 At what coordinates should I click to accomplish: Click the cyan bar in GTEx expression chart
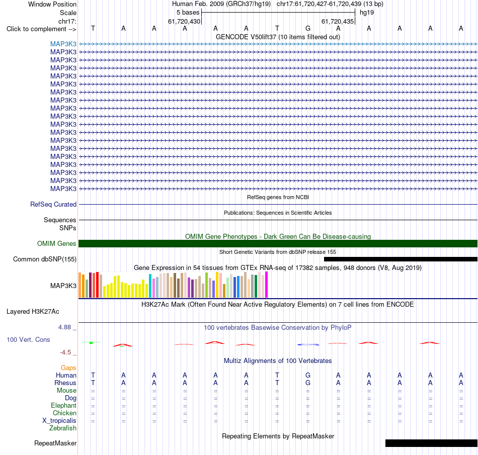pyautogui.click(x=150, y=286)
